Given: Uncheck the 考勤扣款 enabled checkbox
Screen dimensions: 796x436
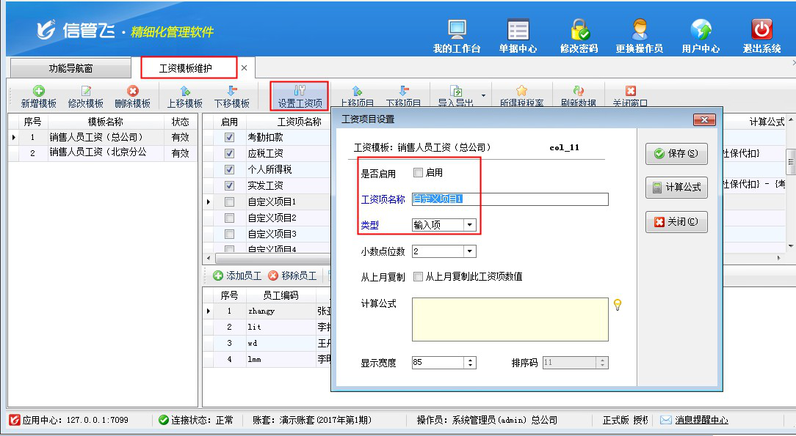Looking at the screenshot, I should coord(230,138).
